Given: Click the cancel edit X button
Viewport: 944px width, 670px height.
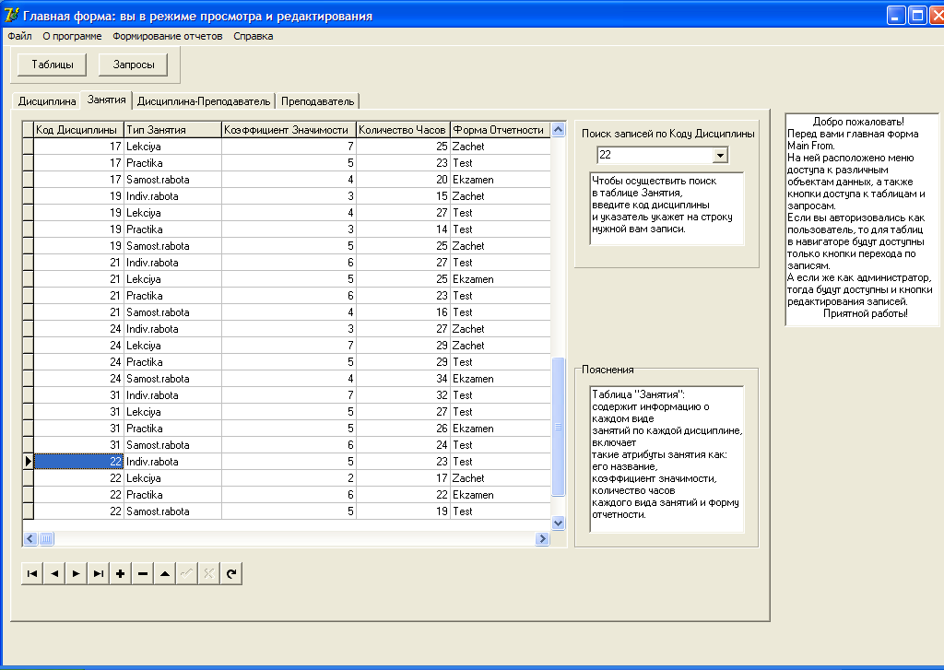Looking at the screenshot, I should 209,573.
